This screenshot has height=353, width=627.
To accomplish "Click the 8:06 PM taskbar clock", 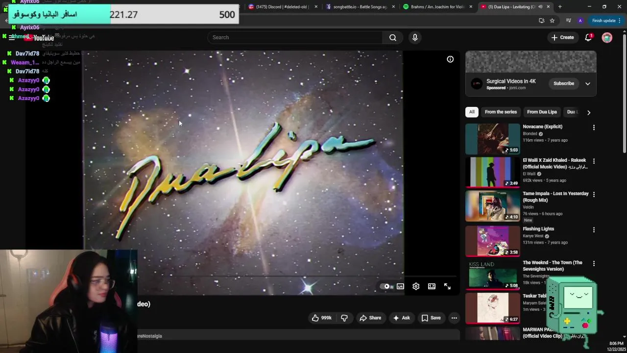I will [x=616, y=343].
